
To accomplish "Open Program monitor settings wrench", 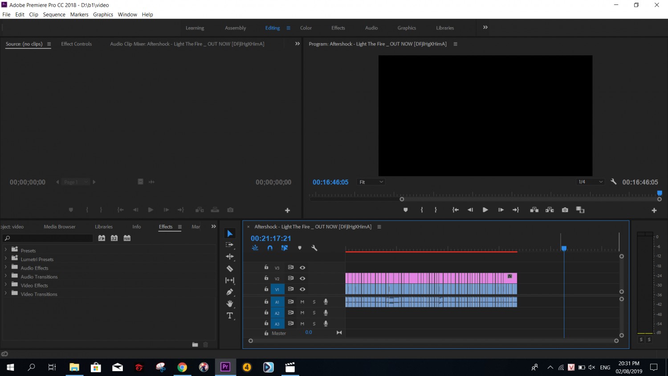I will pyautogui.click(x=613, y=182).
